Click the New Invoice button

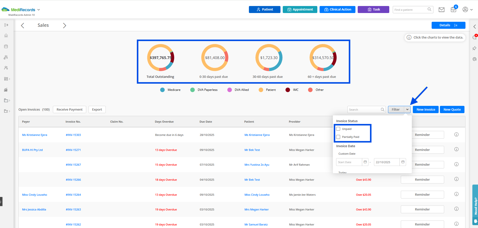[425, 109]
